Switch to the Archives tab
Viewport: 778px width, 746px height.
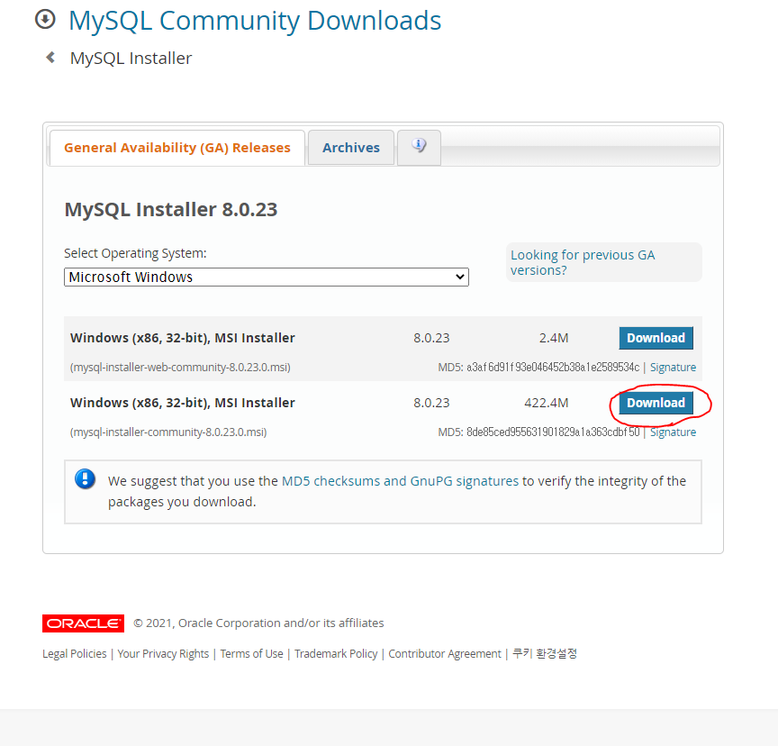351,148
